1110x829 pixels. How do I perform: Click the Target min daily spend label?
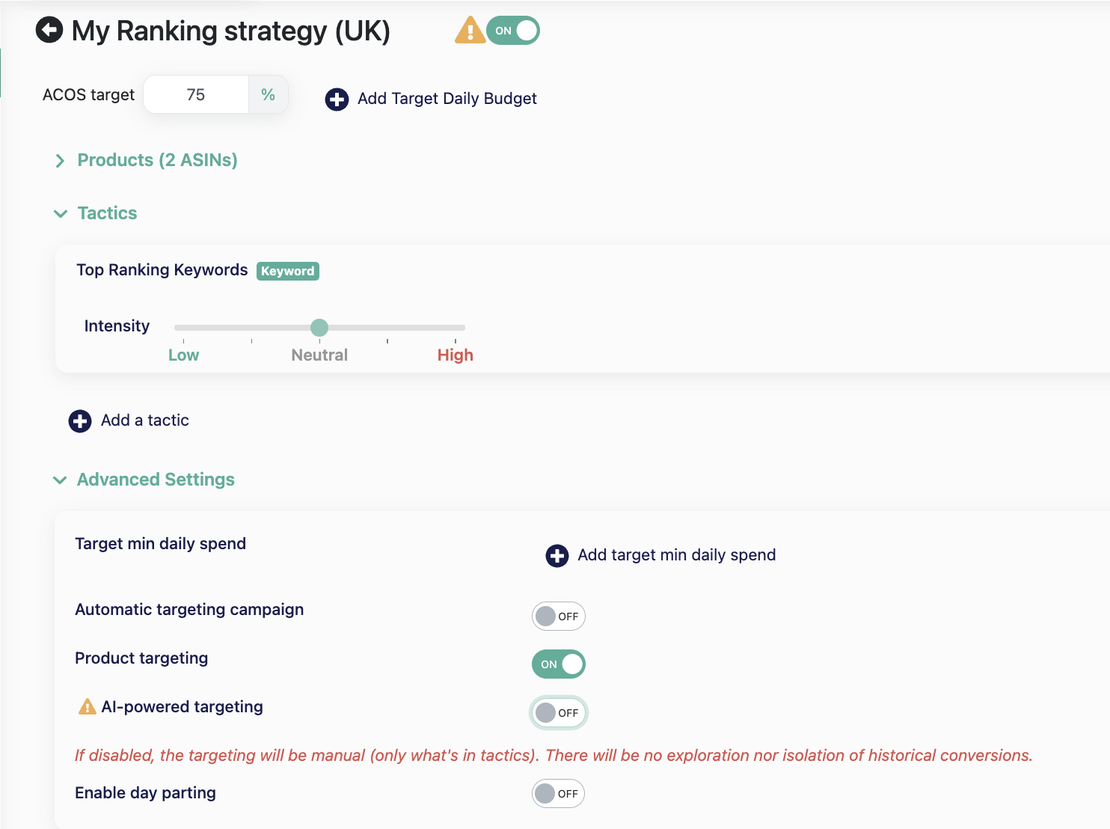(x=161, y=544)
